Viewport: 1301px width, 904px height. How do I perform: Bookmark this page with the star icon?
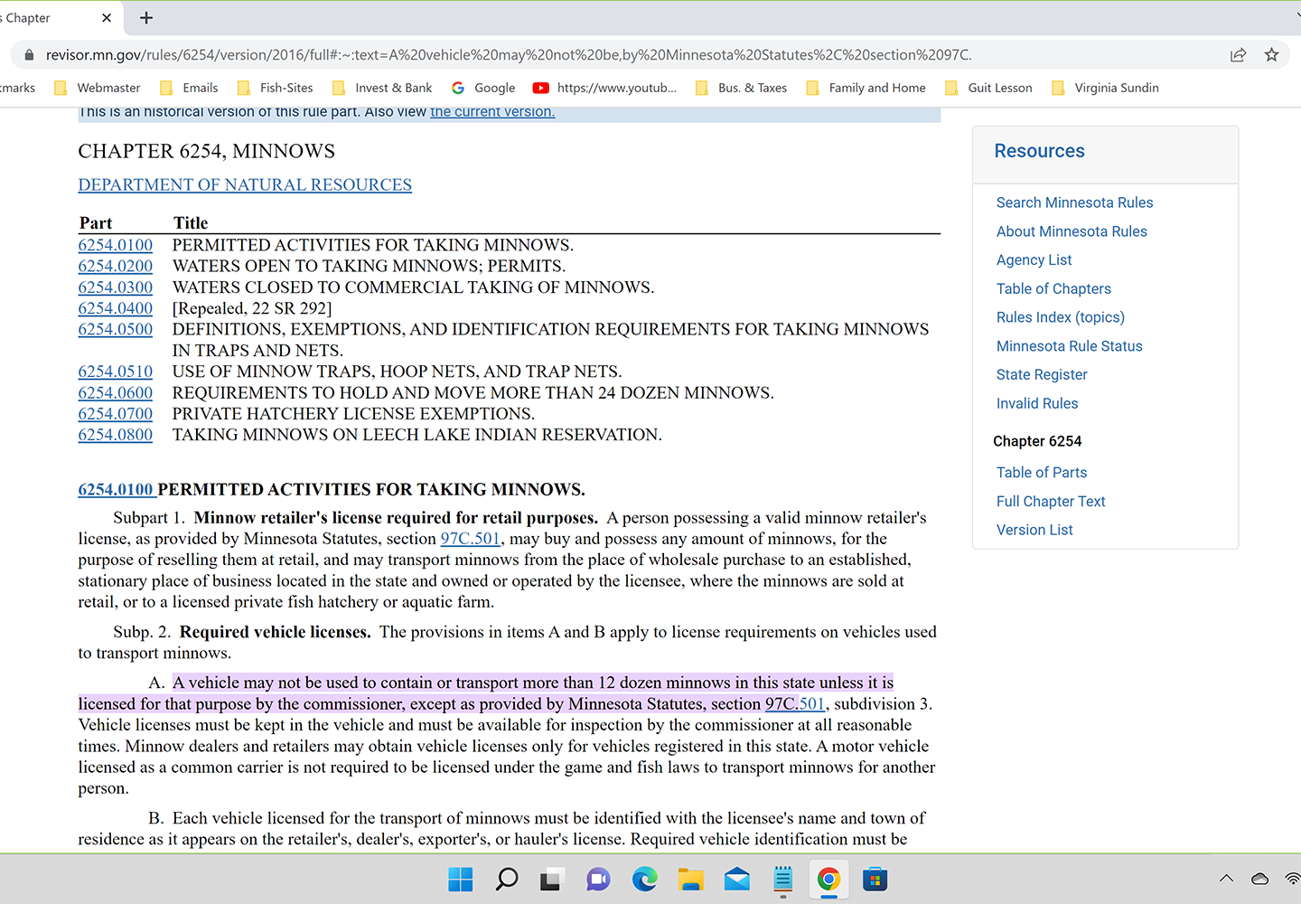(x=1272, y=54)
